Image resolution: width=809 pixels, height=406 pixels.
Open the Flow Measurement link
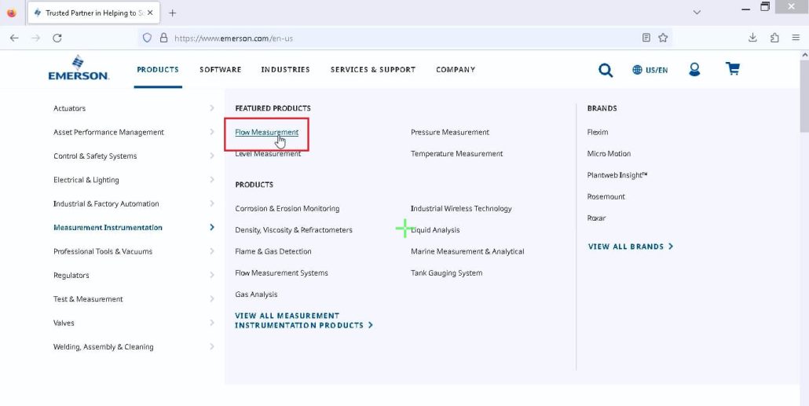pos(267,132)
